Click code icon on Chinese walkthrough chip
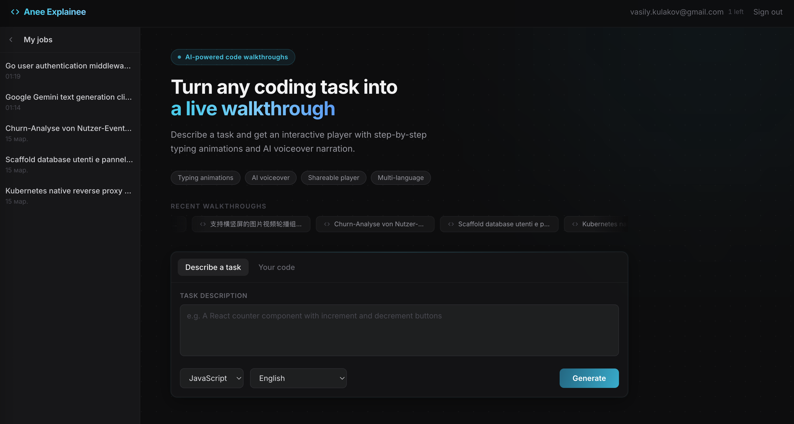The image size is (794, 424). click(203, 224)
